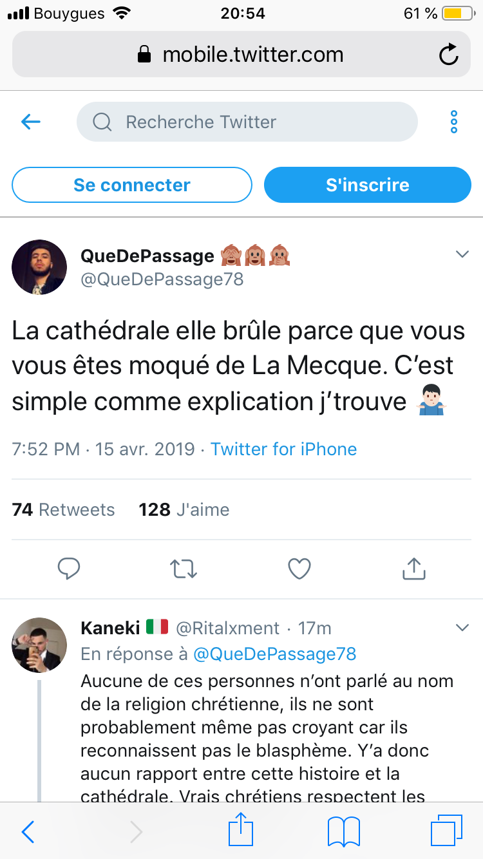Expand the QueDePassage tweet options chevron
Screen dimensions: 483x859
click(462, 255)
